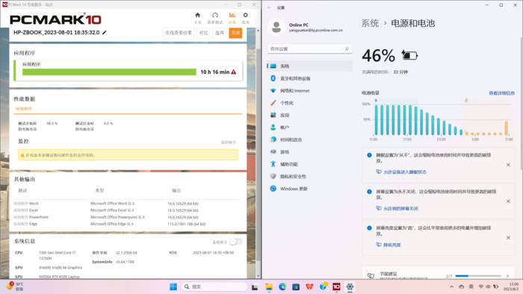Click the PowerPoint row in other output table
This screenshot has height=294, width=523.
click(x=127, y=217)
